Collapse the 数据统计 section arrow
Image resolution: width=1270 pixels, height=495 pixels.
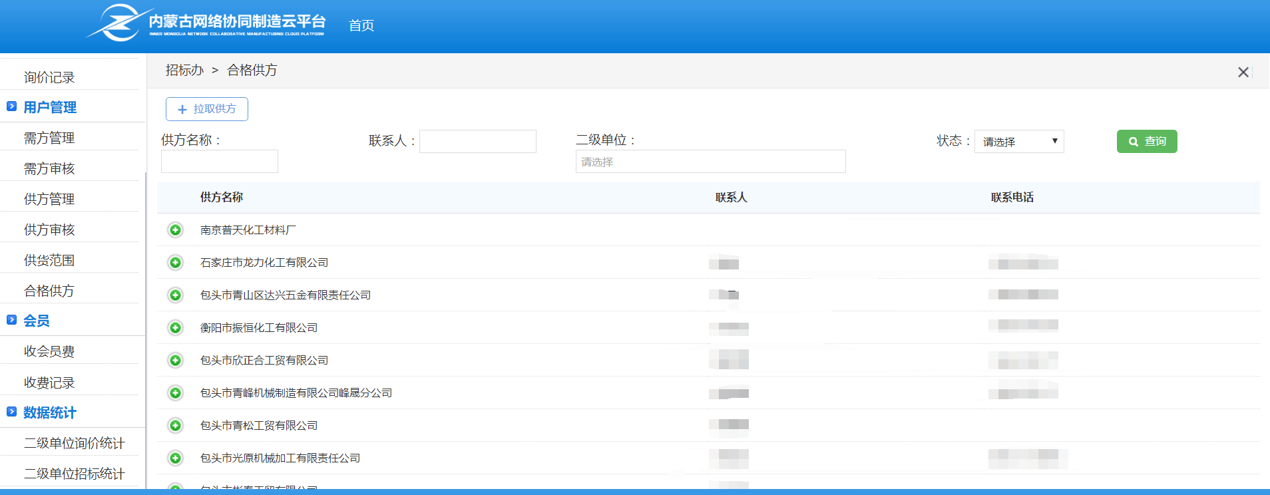tap(11, 412)
